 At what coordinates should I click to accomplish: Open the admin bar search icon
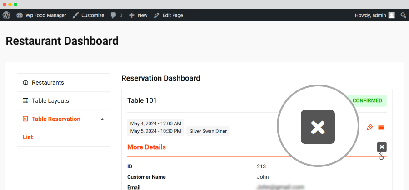[x=403, y=15]
